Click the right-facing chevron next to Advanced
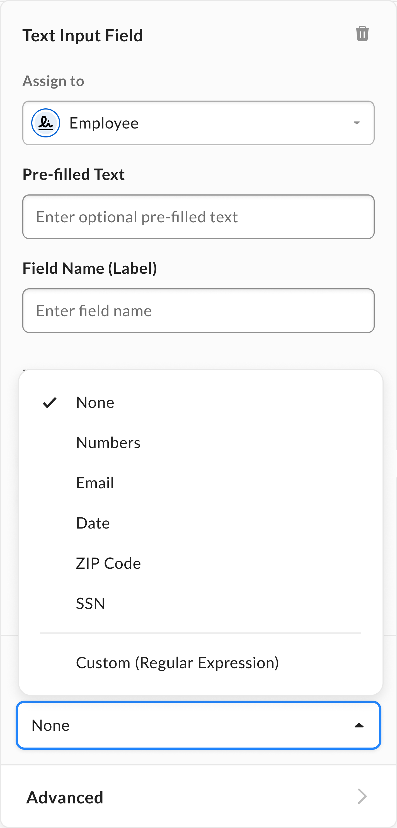The width and height of the screenshot is (397, 828). click(x=362, y=796)
